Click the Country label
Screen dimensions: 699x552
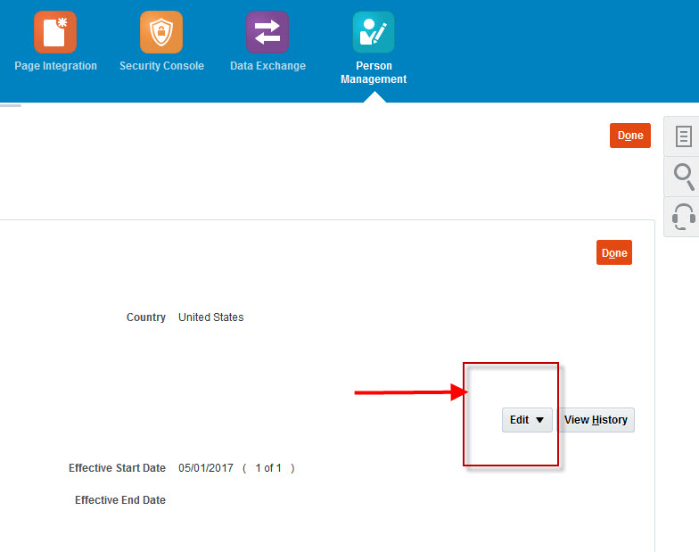tap(146, 317)
